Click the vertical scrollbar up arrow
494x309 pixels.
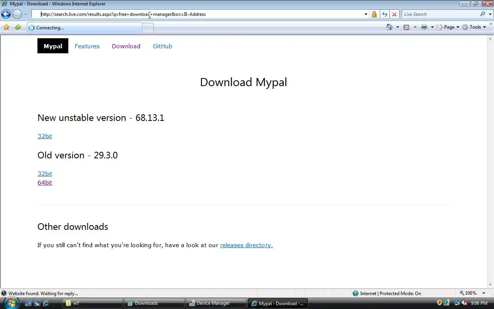491,38
